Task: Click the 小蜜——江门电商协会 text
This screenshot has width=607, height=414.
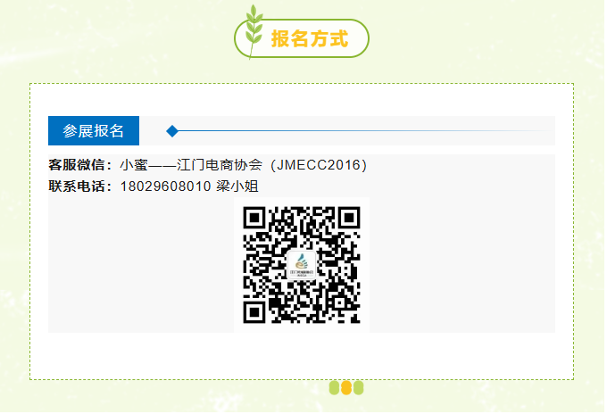Action: click(192, 166)
